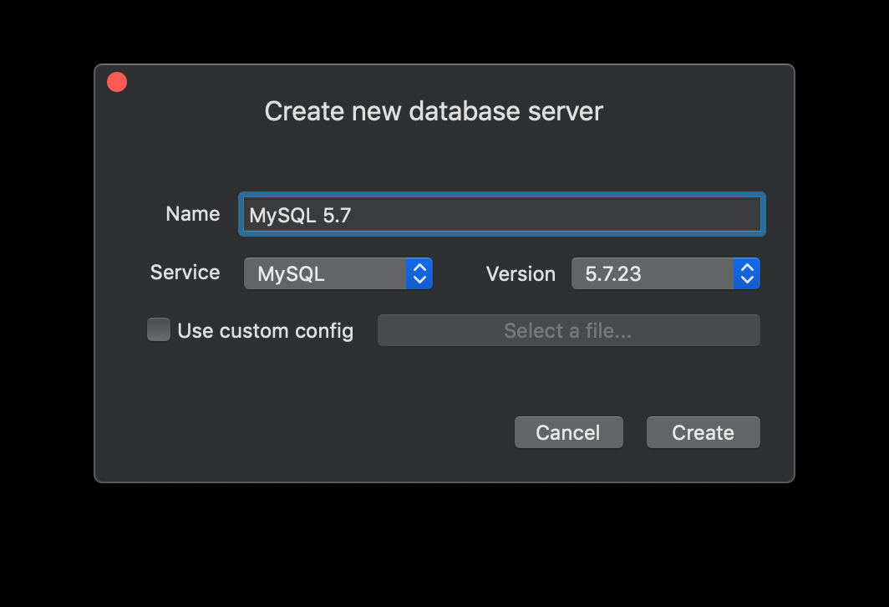Click the "Create new database server" title

tap(434, 111)
